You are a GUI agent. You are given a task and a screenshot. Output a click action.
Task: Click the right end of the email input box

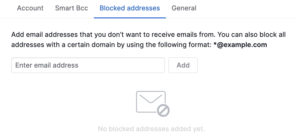(x=159, y=65)
